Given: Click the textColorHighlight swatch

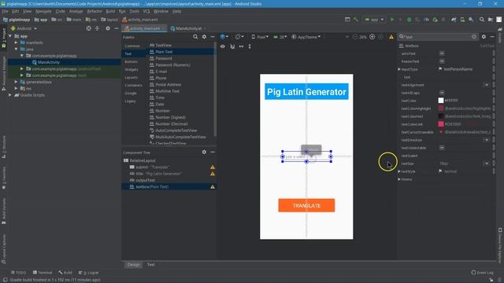Looking at the screenshot, I should pyautogui.click(x=441, y=108).
